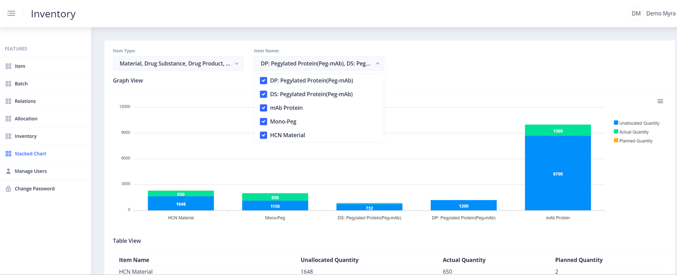Click the Batch sidebar grid icon
Viewport: 677px width, 275px height.
coord(8,84)
